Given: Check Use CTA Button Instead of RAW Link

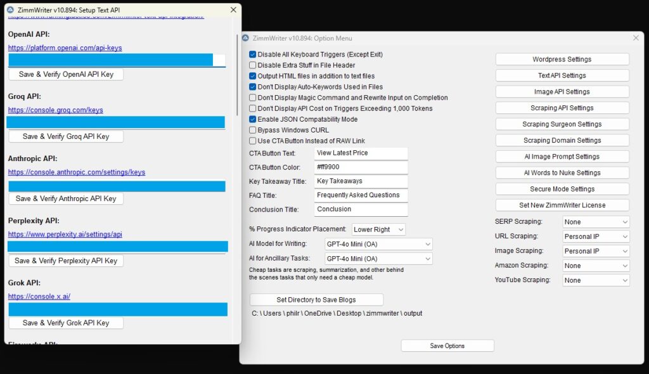Looking at the screenshot, I should click(x=252, y=140).
